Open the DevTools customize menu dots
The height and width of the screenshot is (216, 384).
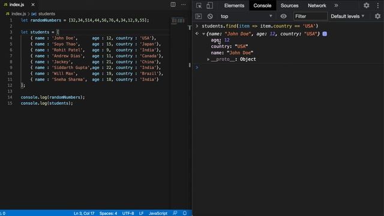click(x=378, y=5)
